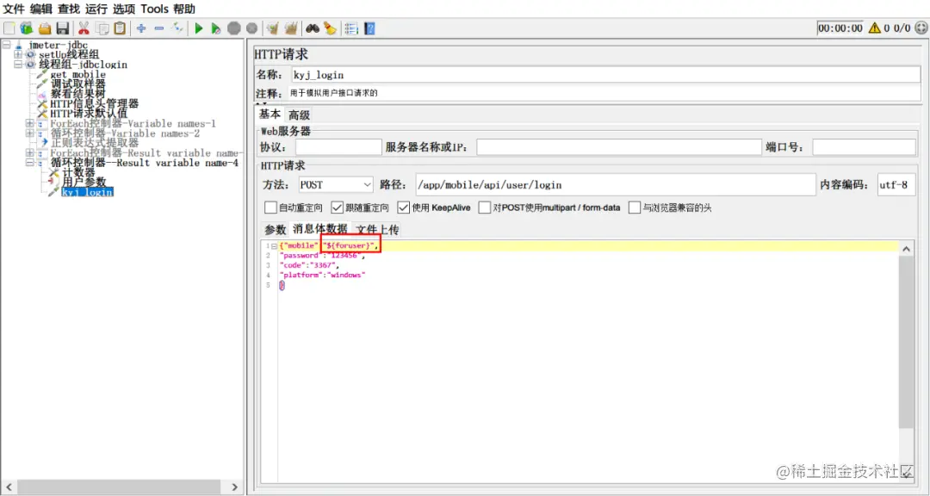Expand 循环控制器-Variable names-2 node
The width and height of the screenshot is (930, 496).
pyautogui.click(x=29, y=133)
